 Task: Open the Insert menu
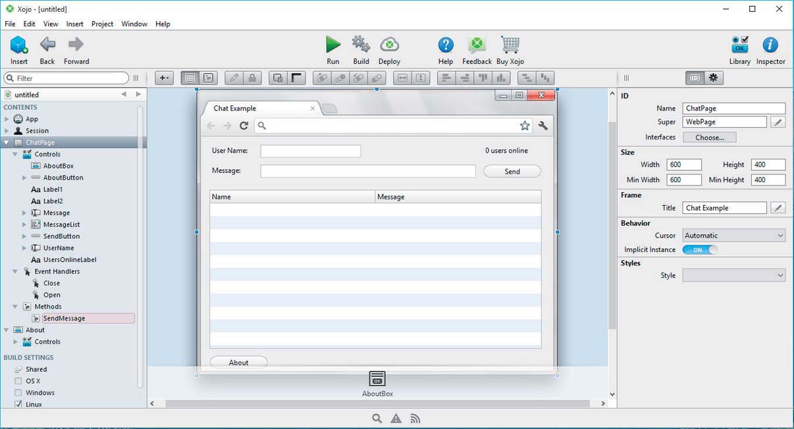coord(75,24)
